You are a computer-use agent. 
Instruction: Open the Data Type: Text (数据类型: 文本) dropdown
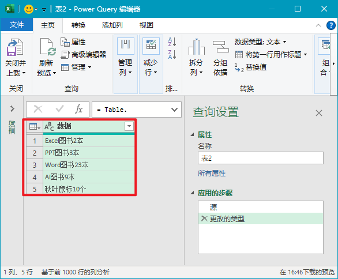261,42
